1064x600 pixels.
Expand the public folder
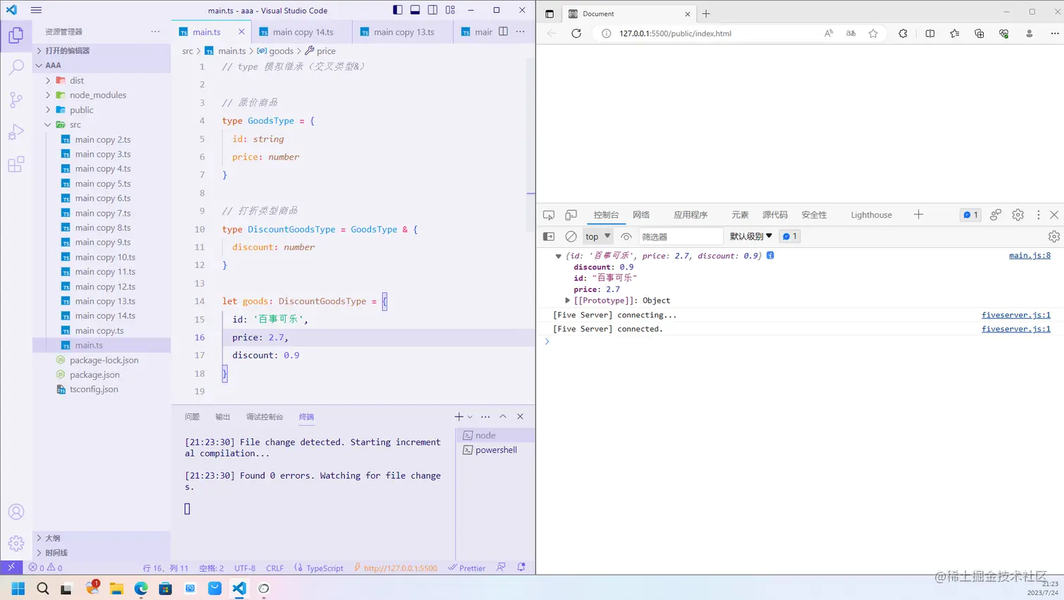click(x=48, y=110)
